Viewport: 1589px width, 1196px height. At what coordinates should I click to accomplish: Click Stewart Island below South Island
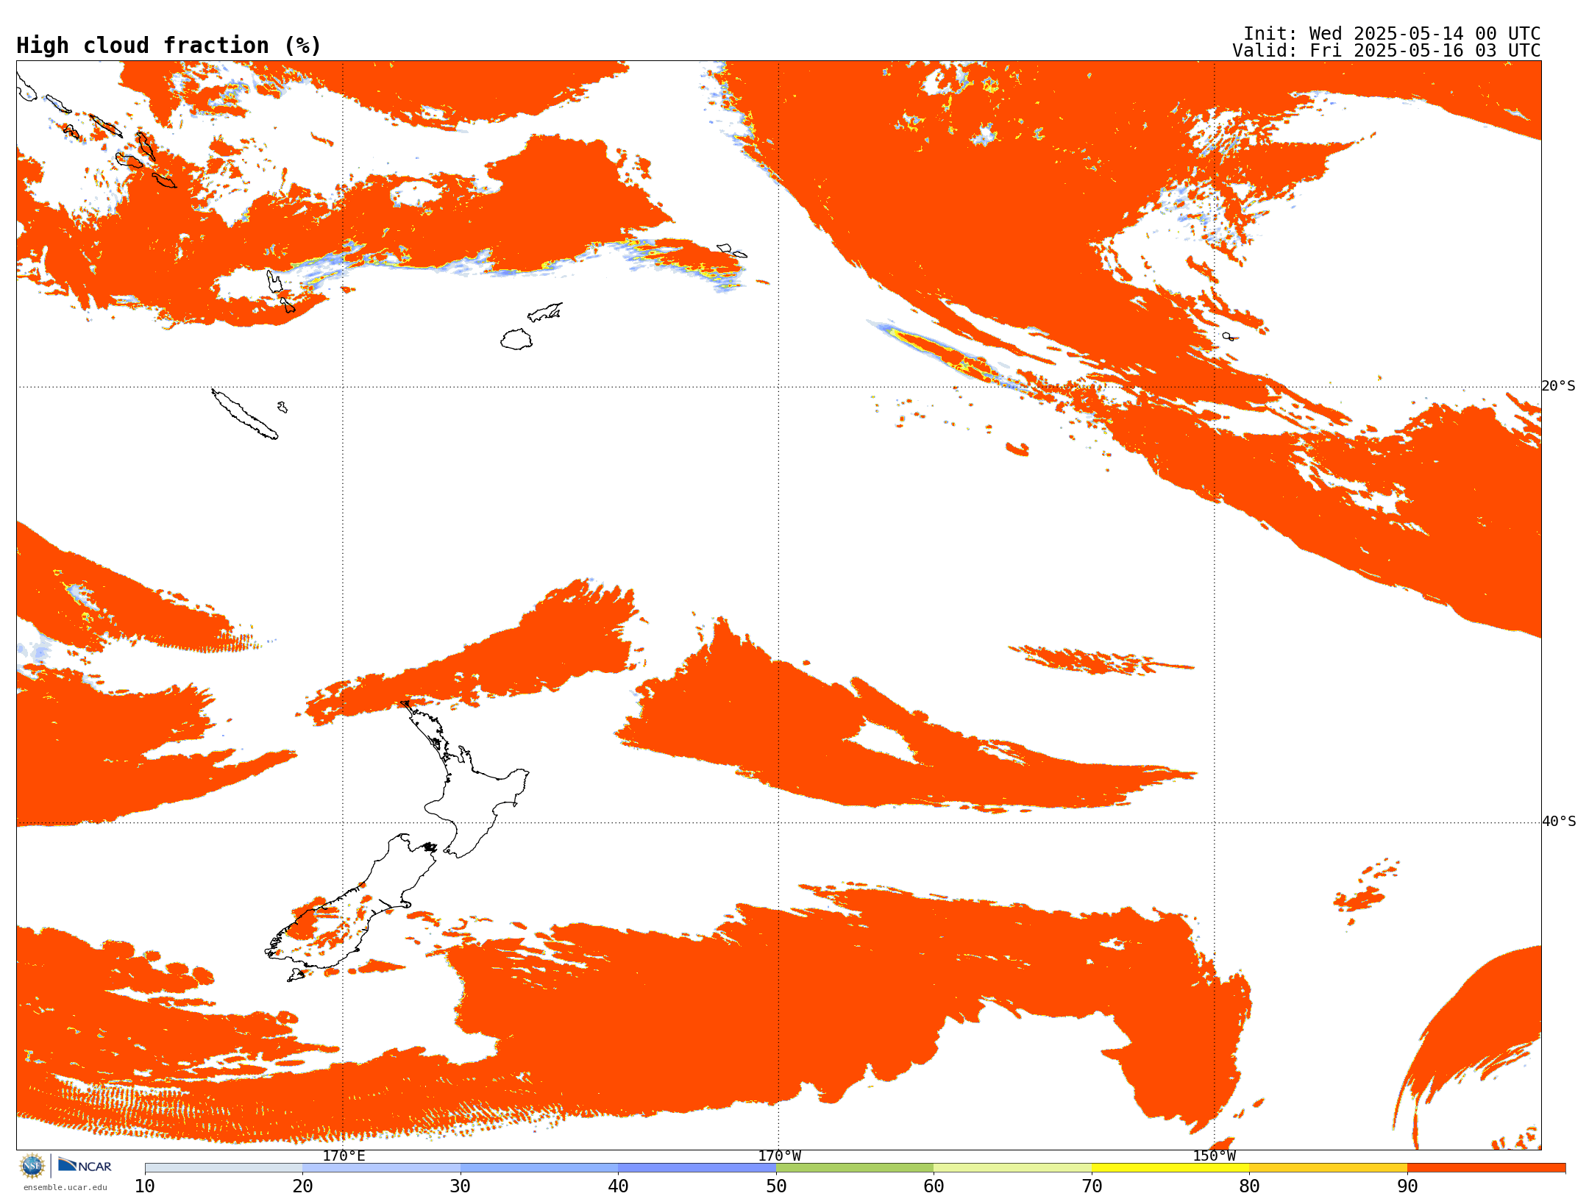coord(296,975)
